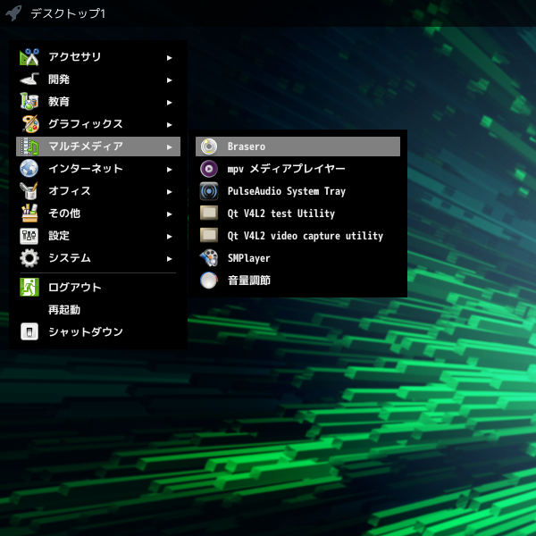The image size is (536, 536).
Task: Launch Qt V4L2 video capture utility
Action: [297, 236]
